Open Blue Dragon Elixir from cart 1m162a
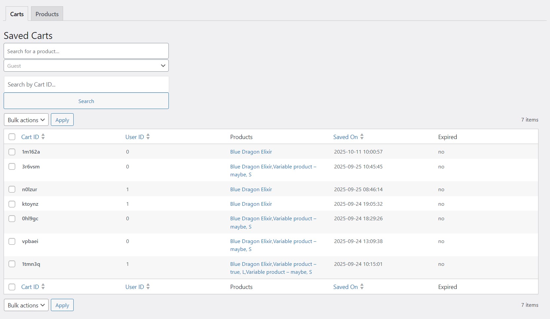The height and width of the screenshot is (319, 550). point(251,152)
